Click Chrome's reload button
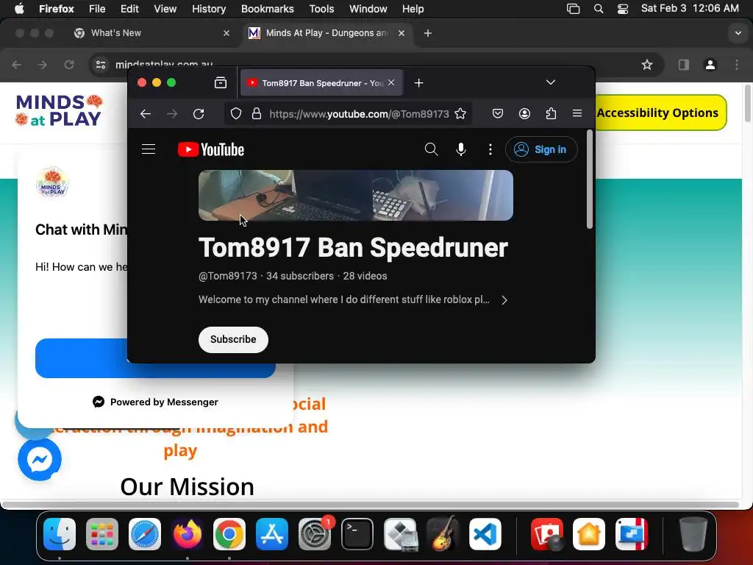This screenshot has width=753, height=565. (x=69, y=65)
